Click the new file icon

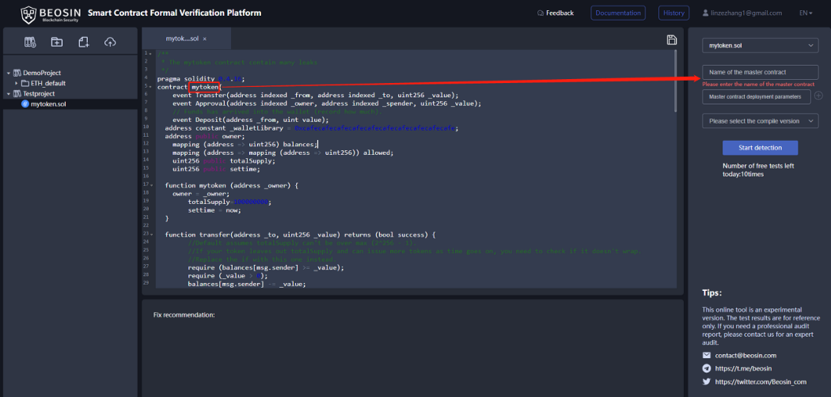(83, 43)
